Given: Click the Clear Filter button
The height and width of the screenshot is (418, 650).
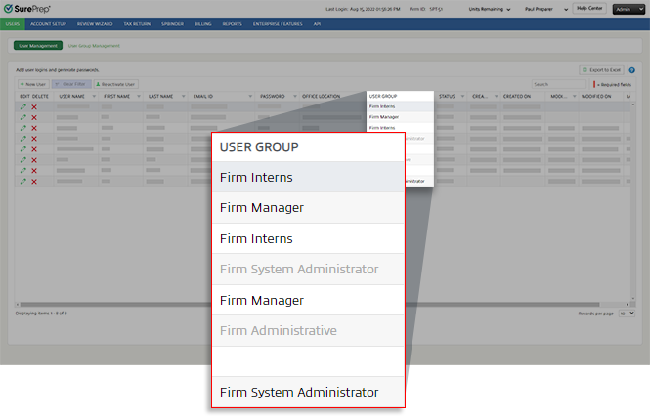Looking at the screenshot, I should coord(71,84).
